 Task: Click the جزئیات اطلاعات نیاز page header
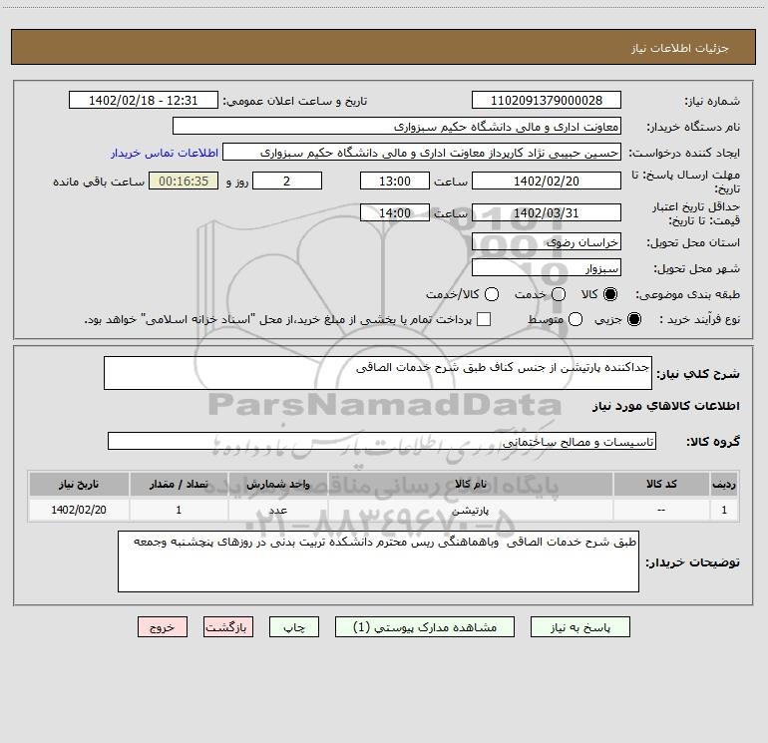[680, 48]
